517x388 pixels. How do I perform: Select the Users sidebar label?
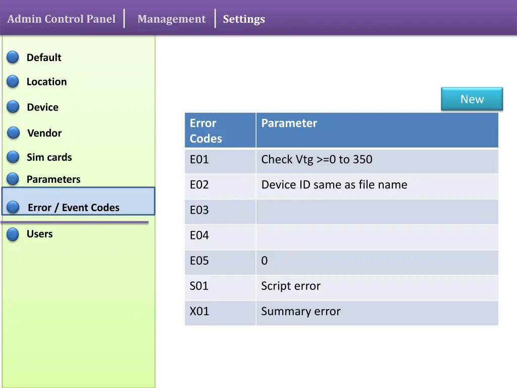click(x=39, y=234)
